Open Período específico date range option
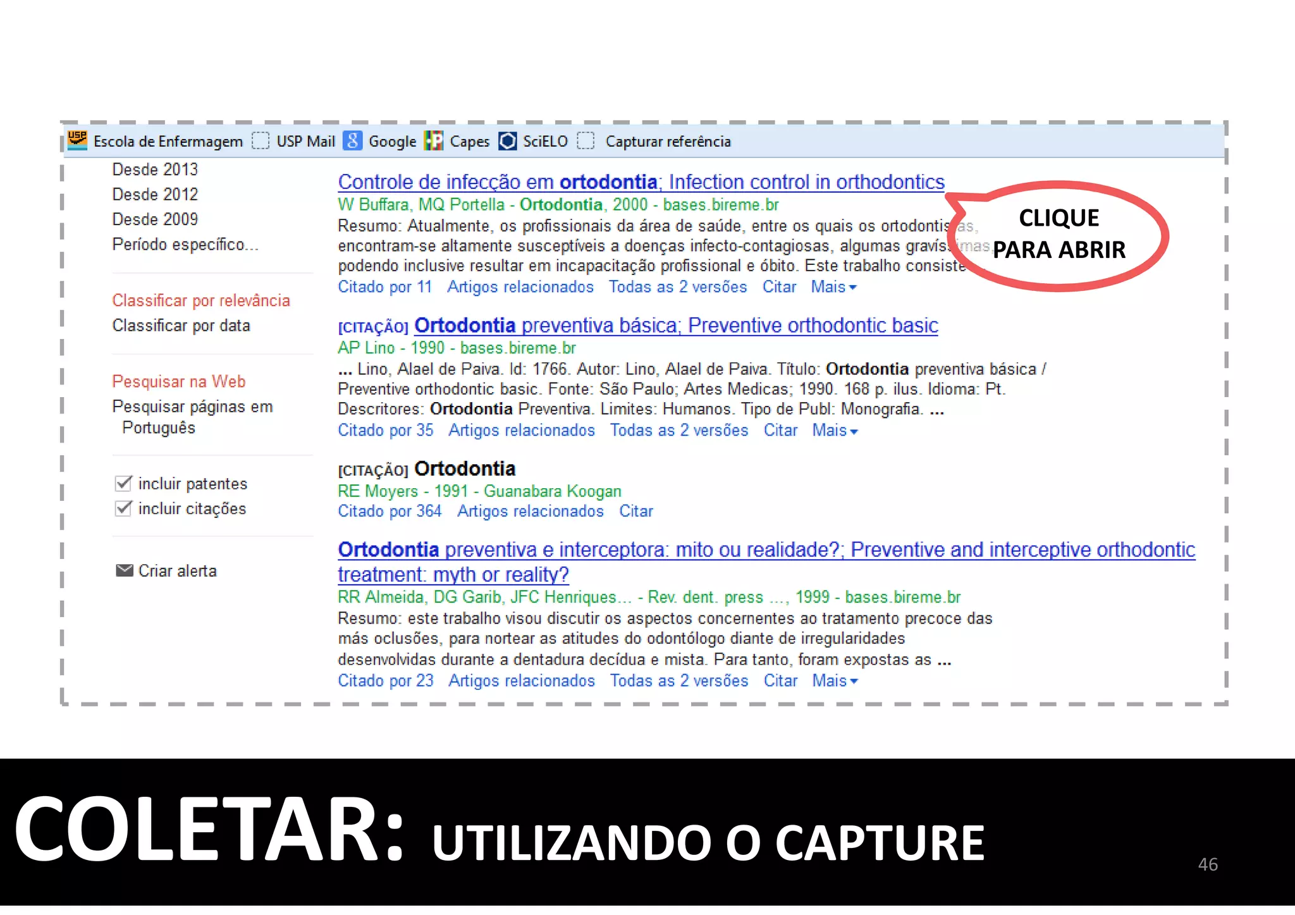 click(185, 245)
